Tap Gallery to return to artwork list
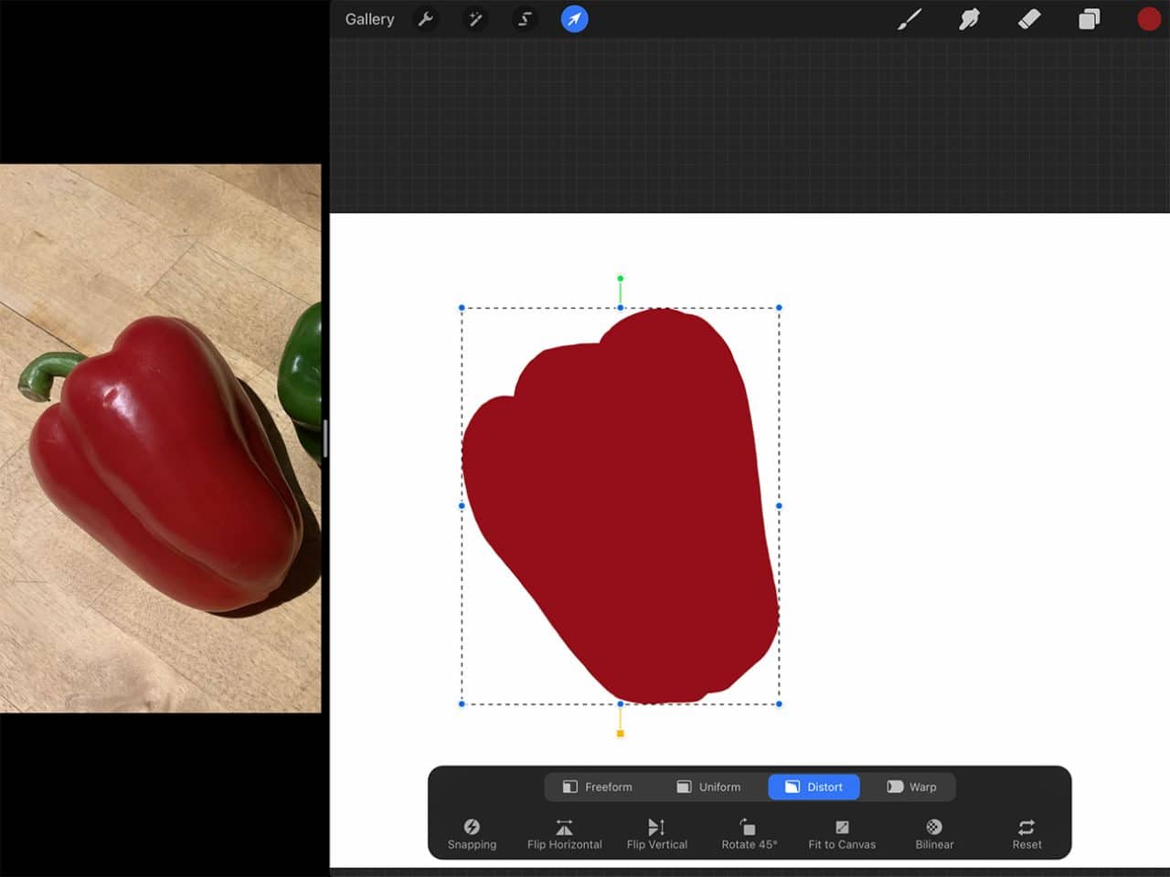This screenshot has width=1170, height=877. point(368,18)
